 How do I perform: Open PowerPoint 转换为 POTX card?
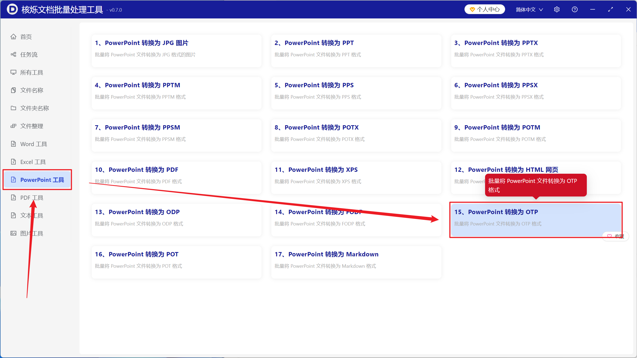(x=356, y=136)
